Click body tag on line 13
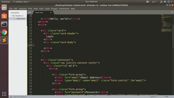 click(42, 25)
